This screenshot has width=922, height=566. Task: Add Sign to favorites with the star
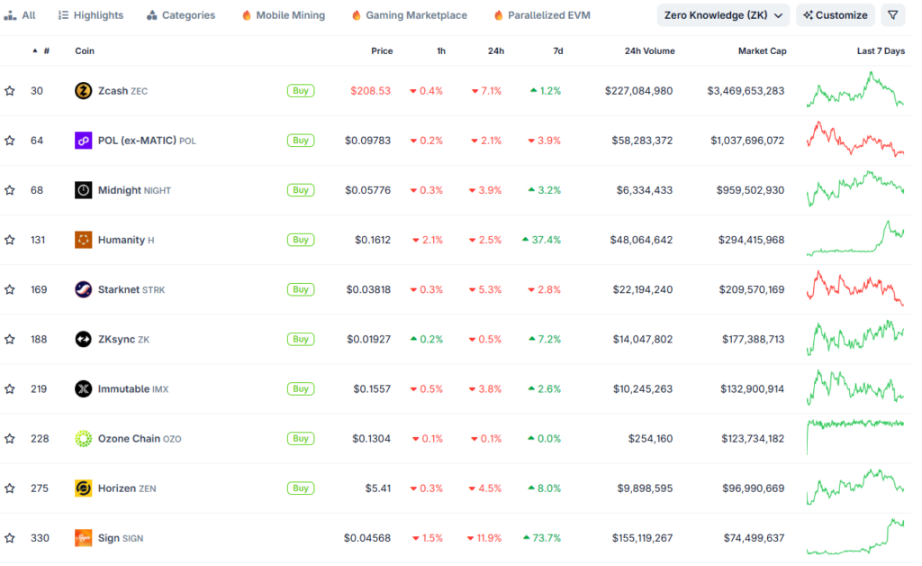pos(10,537)
